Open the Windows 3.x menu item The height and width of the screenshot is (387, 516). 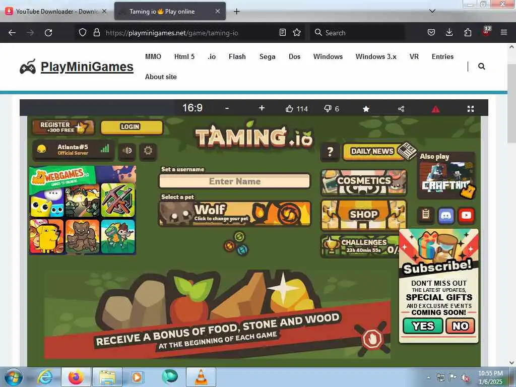376,56
